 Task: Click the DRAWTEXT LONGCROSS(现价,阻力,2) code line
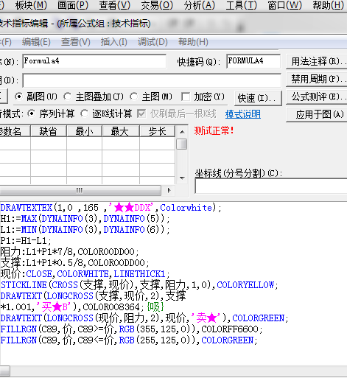tap(144, 318)
